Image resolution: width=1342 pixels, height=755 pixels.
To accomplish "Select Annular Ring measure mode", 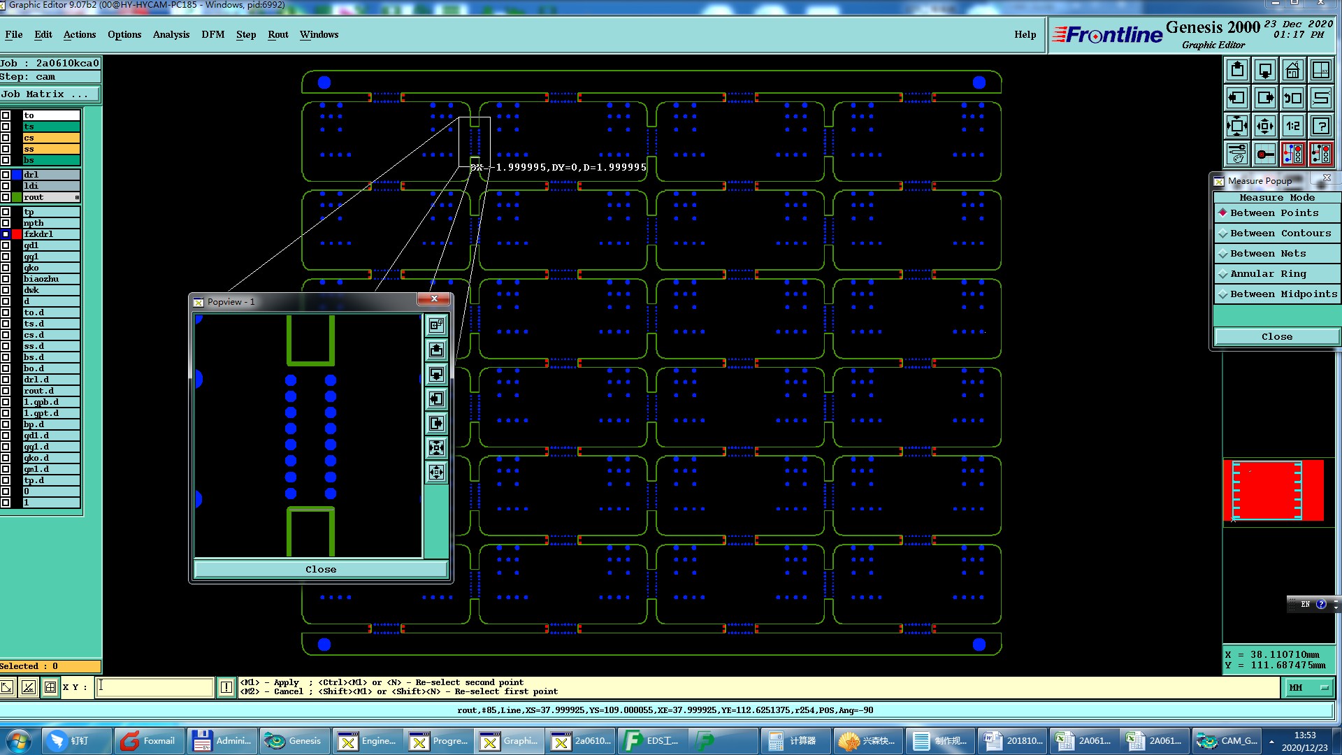I will (1267, 274).
